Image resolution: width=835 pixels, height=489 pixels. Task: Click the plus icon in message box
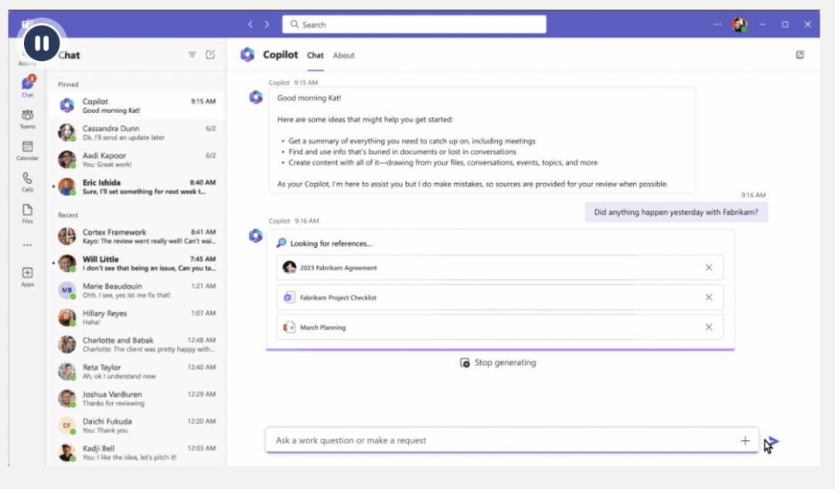point(745,441)
